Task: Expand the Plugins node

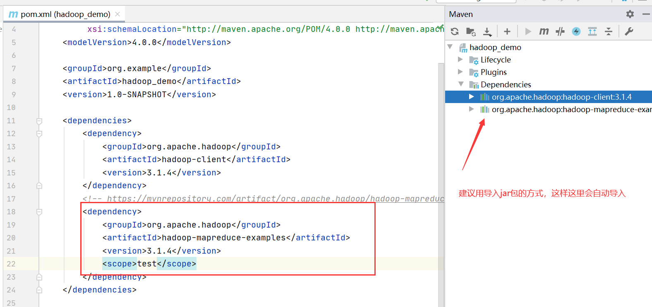Action: pos(460,72)
